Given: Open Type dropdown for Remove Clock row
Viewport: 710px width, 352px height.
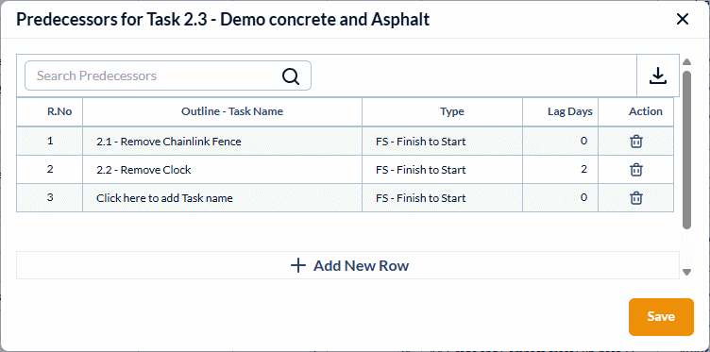Looking at the screenshot, I should click(x=442, y=170).
